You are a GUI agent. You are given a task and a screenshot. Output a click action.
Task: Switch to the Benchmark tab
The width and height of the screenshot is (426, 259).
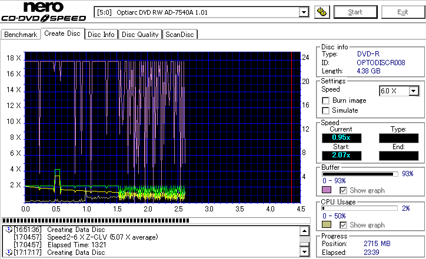pyautogui.click(x=21, y=35)
